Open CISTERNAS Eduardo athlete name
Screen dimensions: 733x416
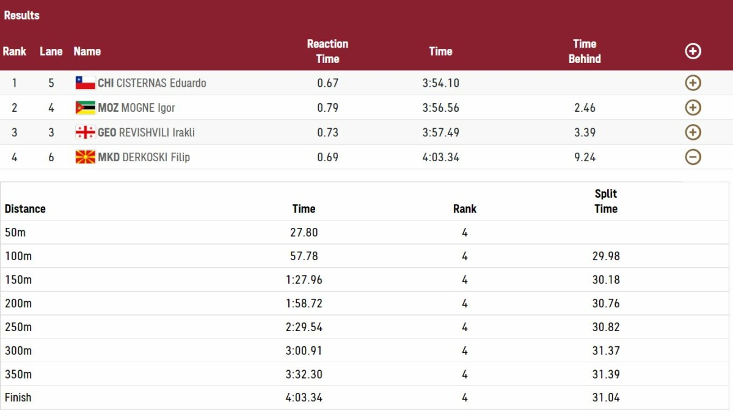pos(161,83)
